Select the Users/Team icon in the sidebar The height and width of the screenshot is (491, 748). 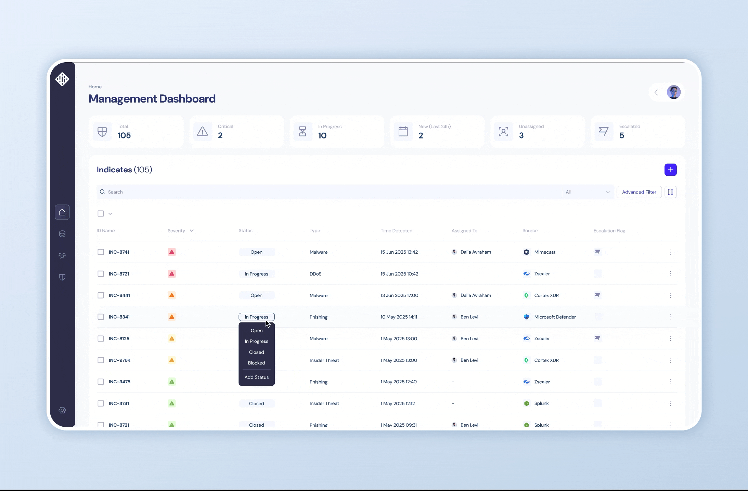click(62, 255)
